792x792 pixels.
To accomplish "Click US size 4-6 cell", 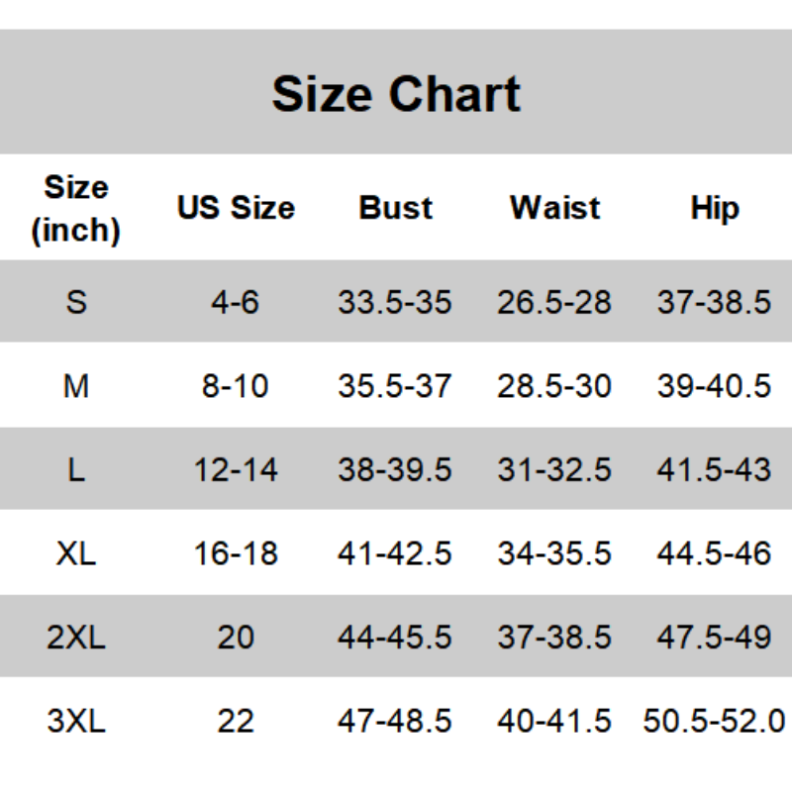I will click(x=236, y=302).
